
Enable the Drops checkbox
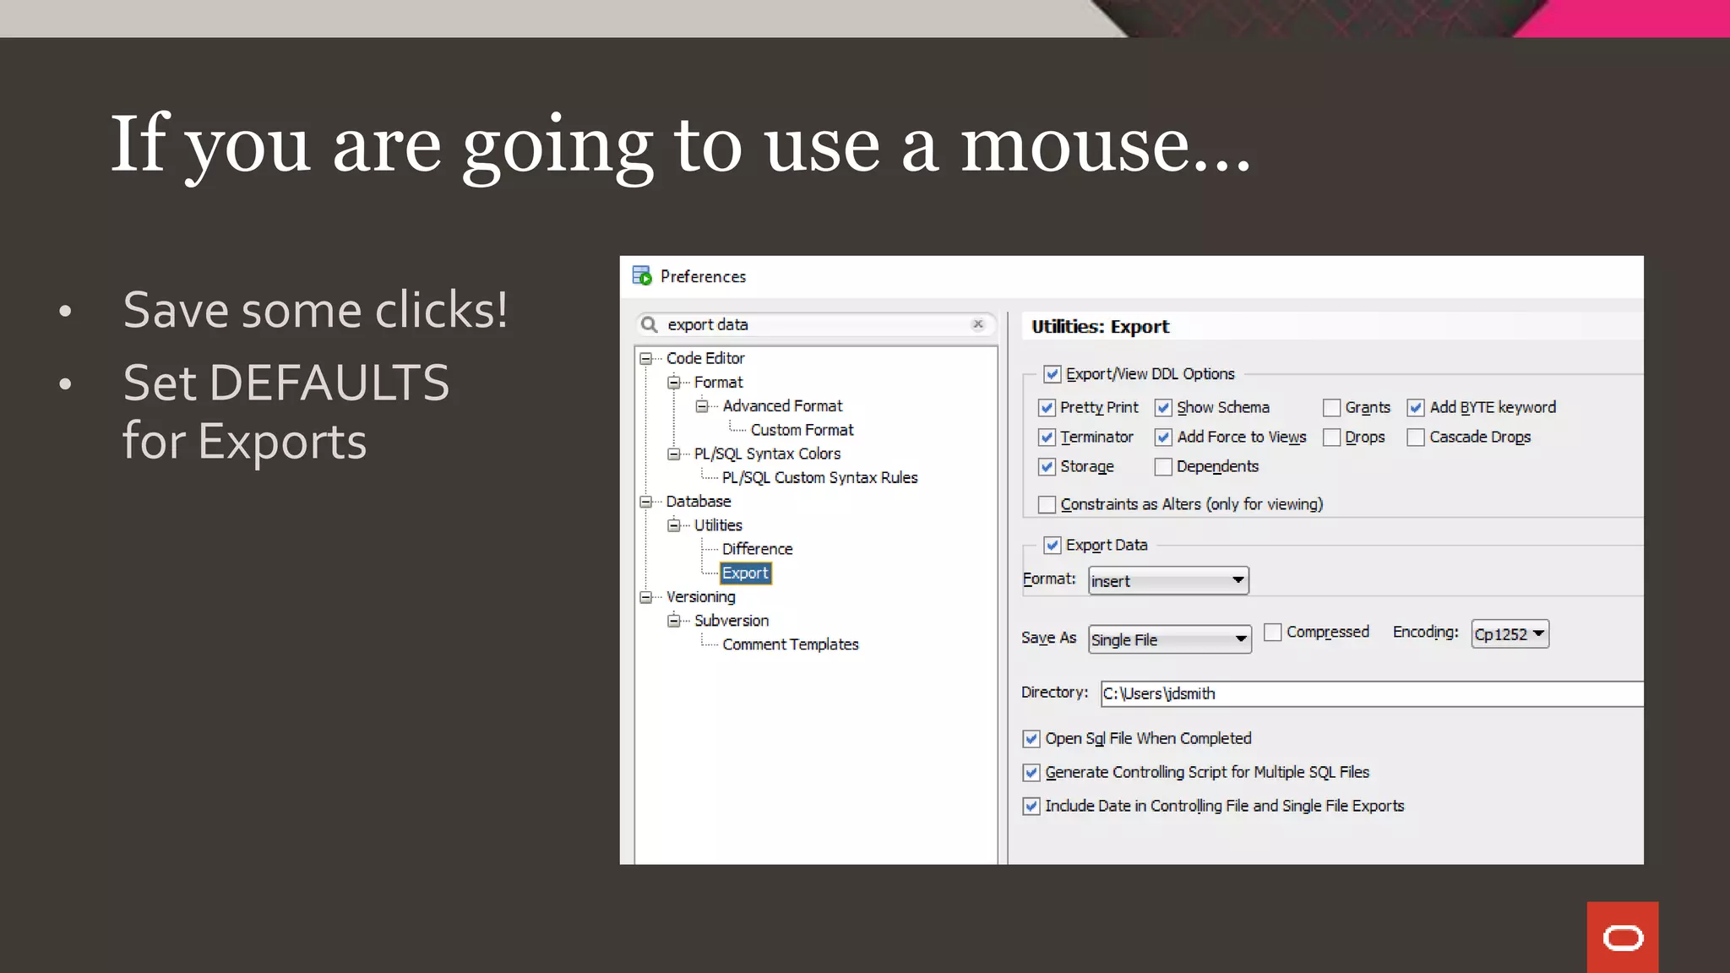tap(1331, 437)
